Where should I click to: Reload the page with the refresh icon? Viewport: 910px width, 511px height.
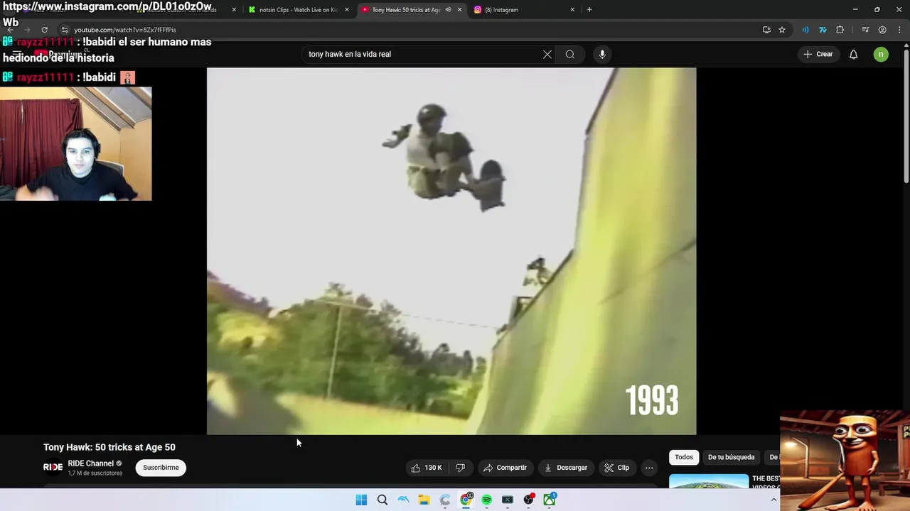[x=44, y=30]
